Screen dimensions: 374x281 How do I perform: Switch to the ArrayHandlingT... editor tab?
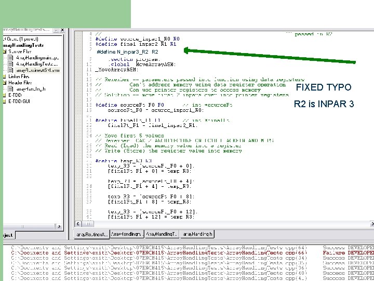(162, 234)
